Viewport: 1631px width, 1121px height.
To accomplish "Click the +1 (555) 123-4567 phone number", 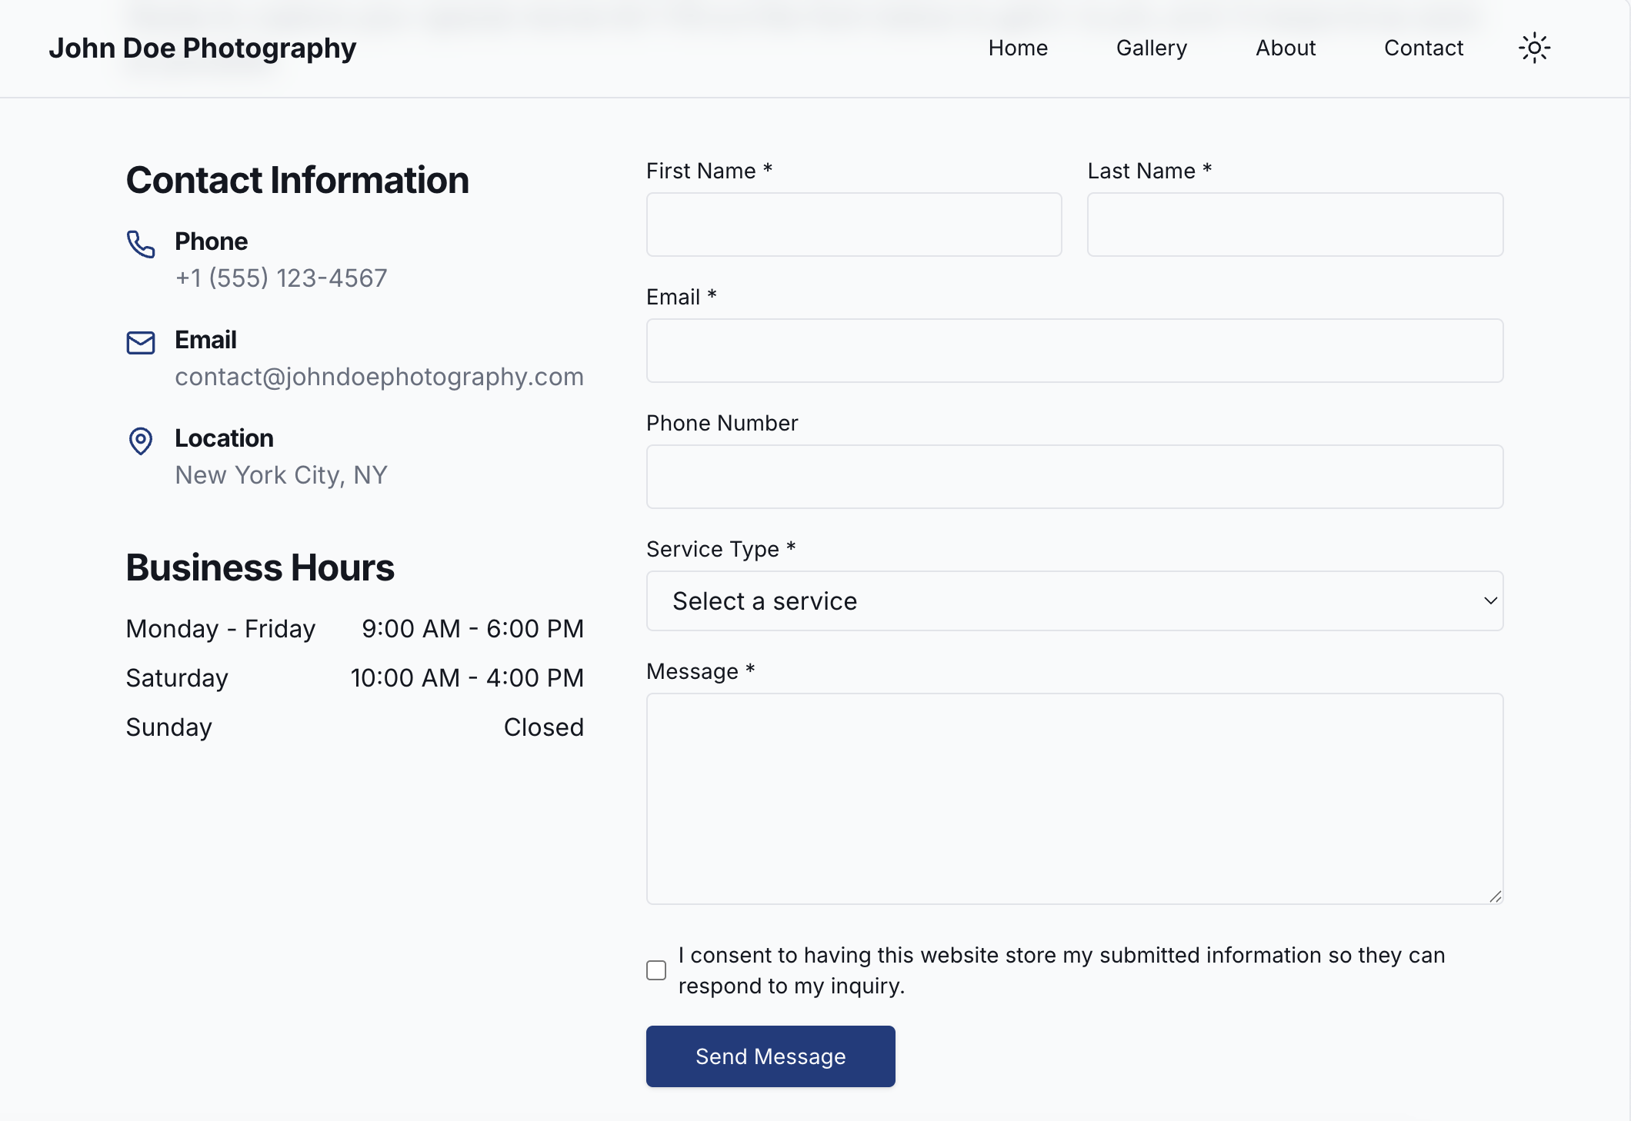I will coord(281,278).
